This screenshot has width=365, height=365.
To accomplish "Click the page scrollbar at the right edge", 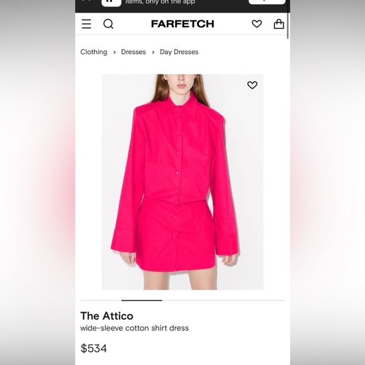I will pos(288,25).
